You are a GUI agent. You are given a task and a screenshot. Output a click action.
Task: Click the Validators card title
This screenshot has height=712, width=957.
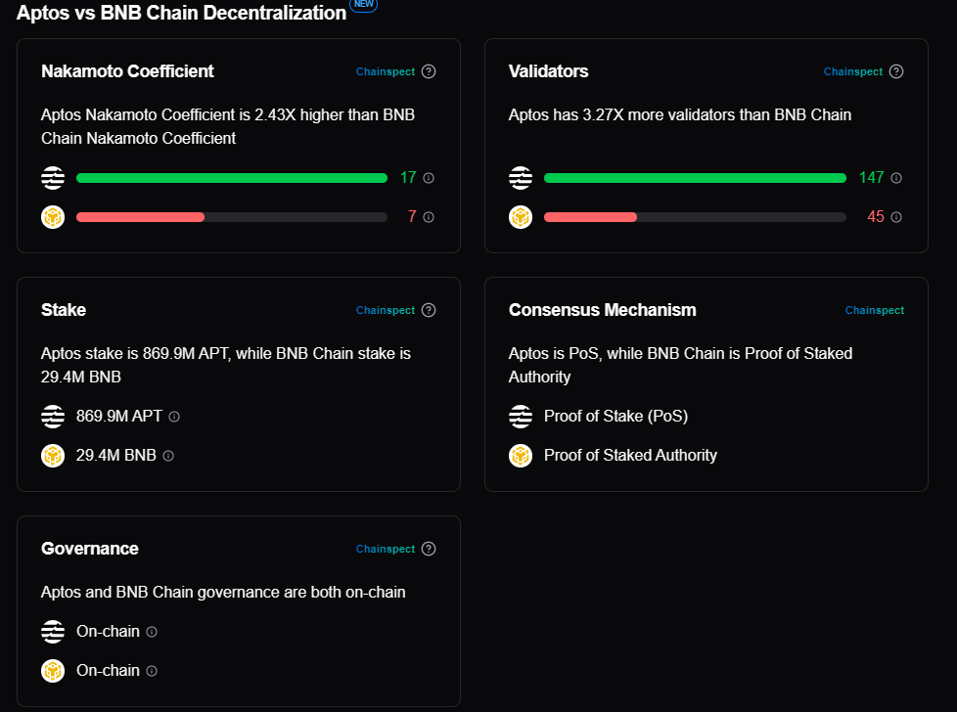[548, 71]
